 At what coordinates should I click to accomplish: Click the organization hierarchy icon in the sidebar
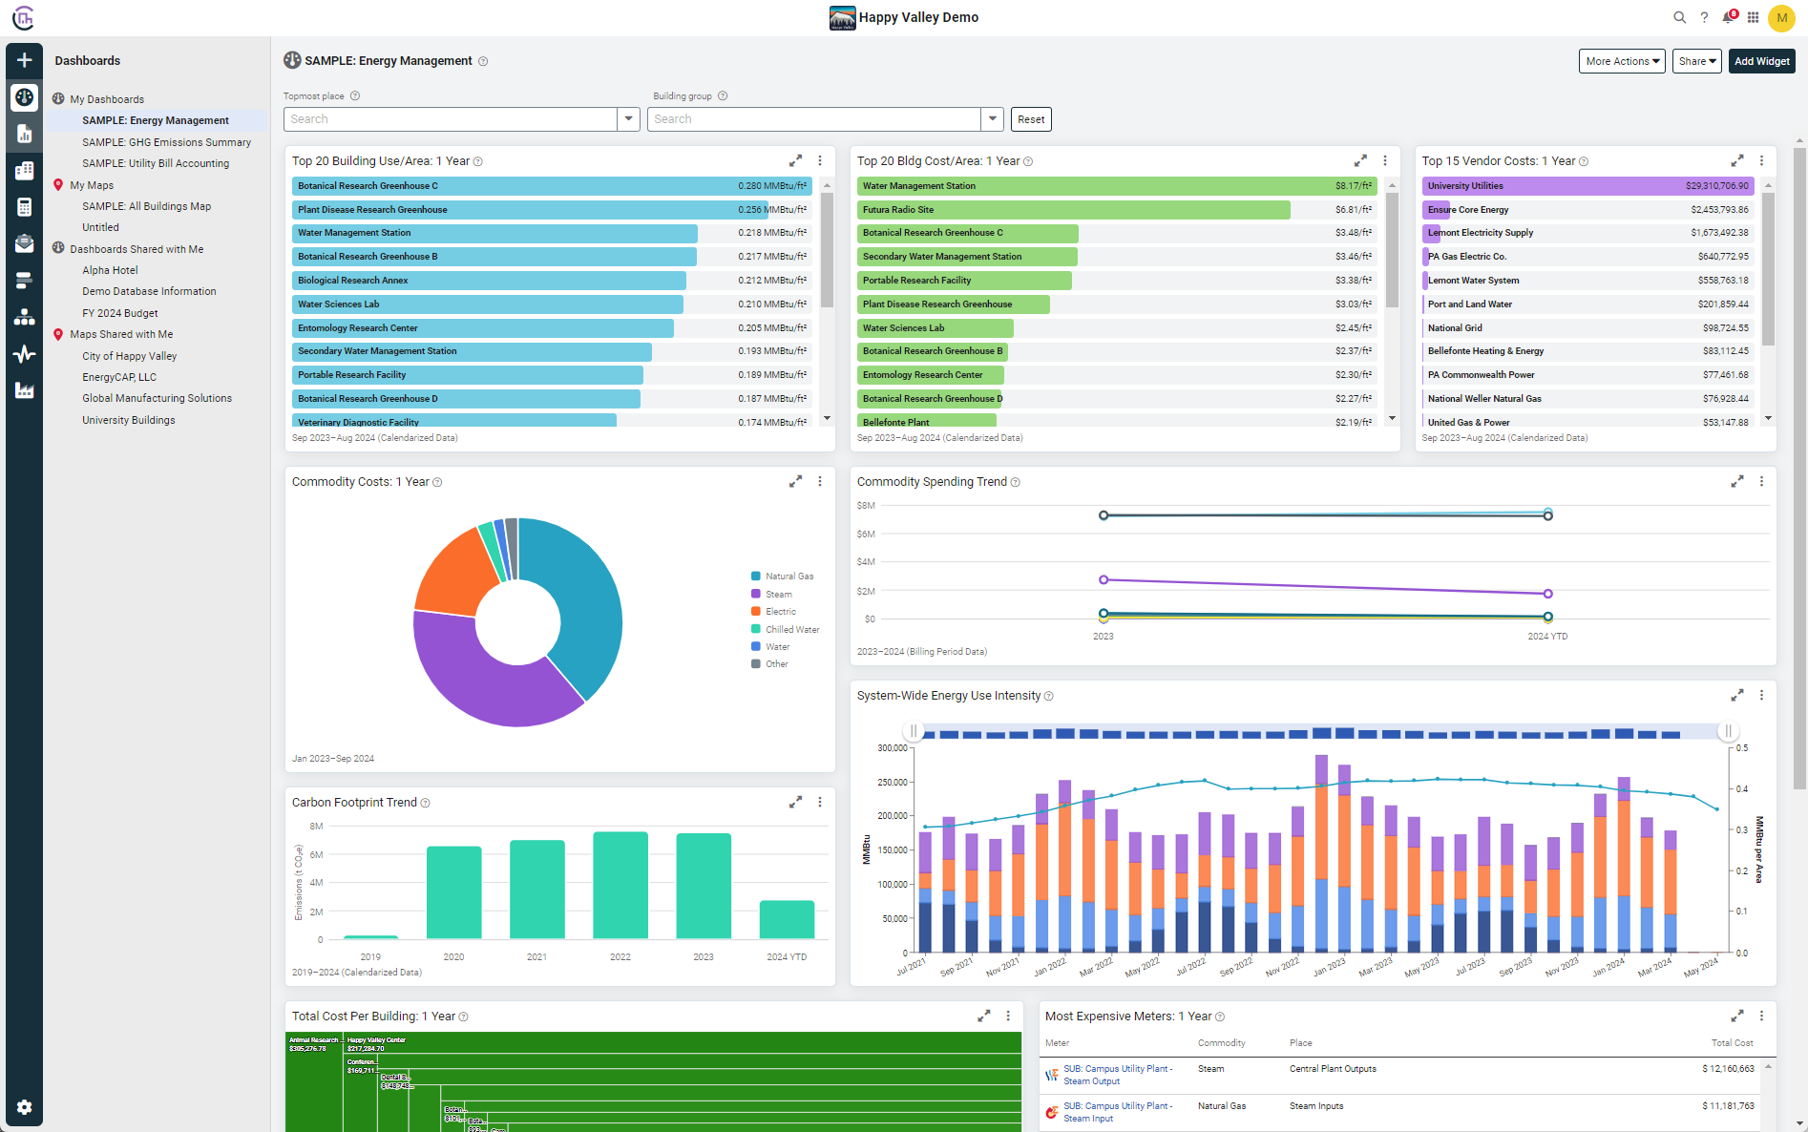click(24, 316)
